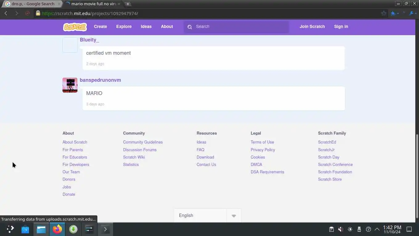The height and width of the screenshot is (236, 419).
Task: Open the Scratch Wiki link
Action: tap(134, 157)
